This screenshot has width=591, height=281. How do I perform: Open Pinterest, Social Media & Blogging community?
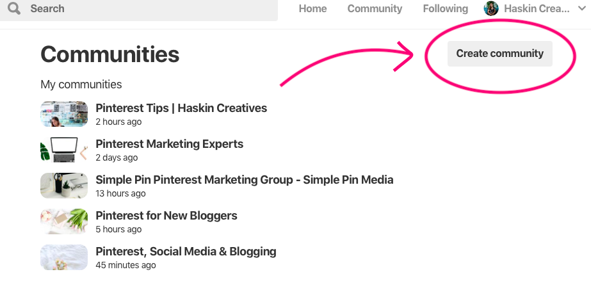click(186, 252)
